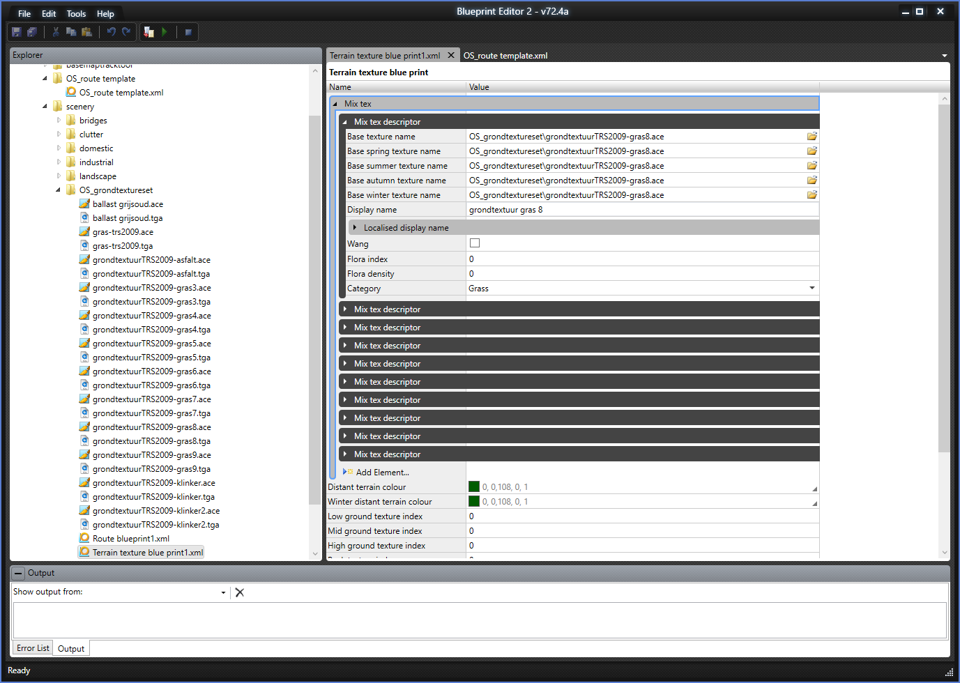Click Mid ground texture index value
The image size is (960, 683).
coord(642,531)
